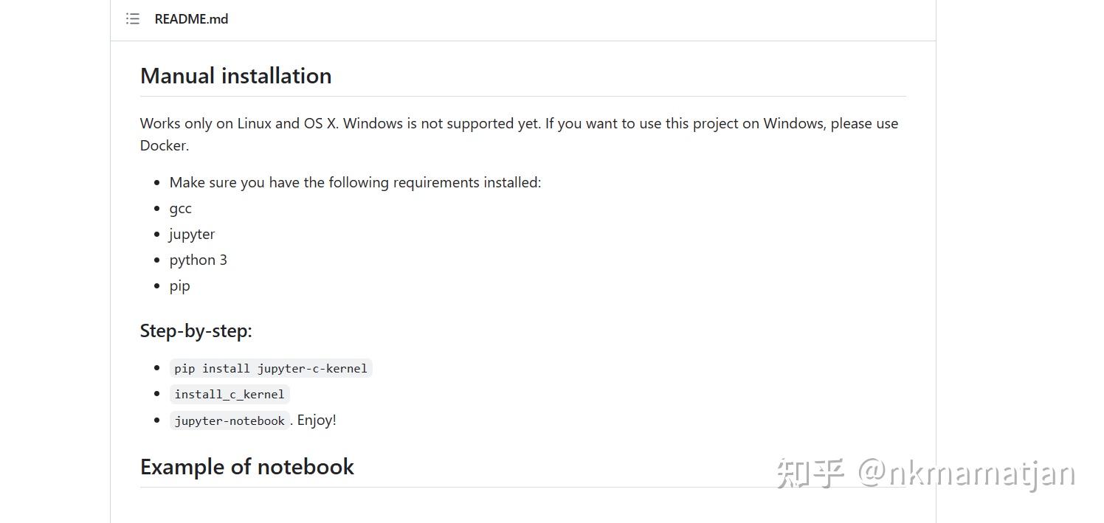Image resolution: width=1104 pixels, height=523 pixels.
Task: Click the requirements installed bullet line
Action: 355,182
